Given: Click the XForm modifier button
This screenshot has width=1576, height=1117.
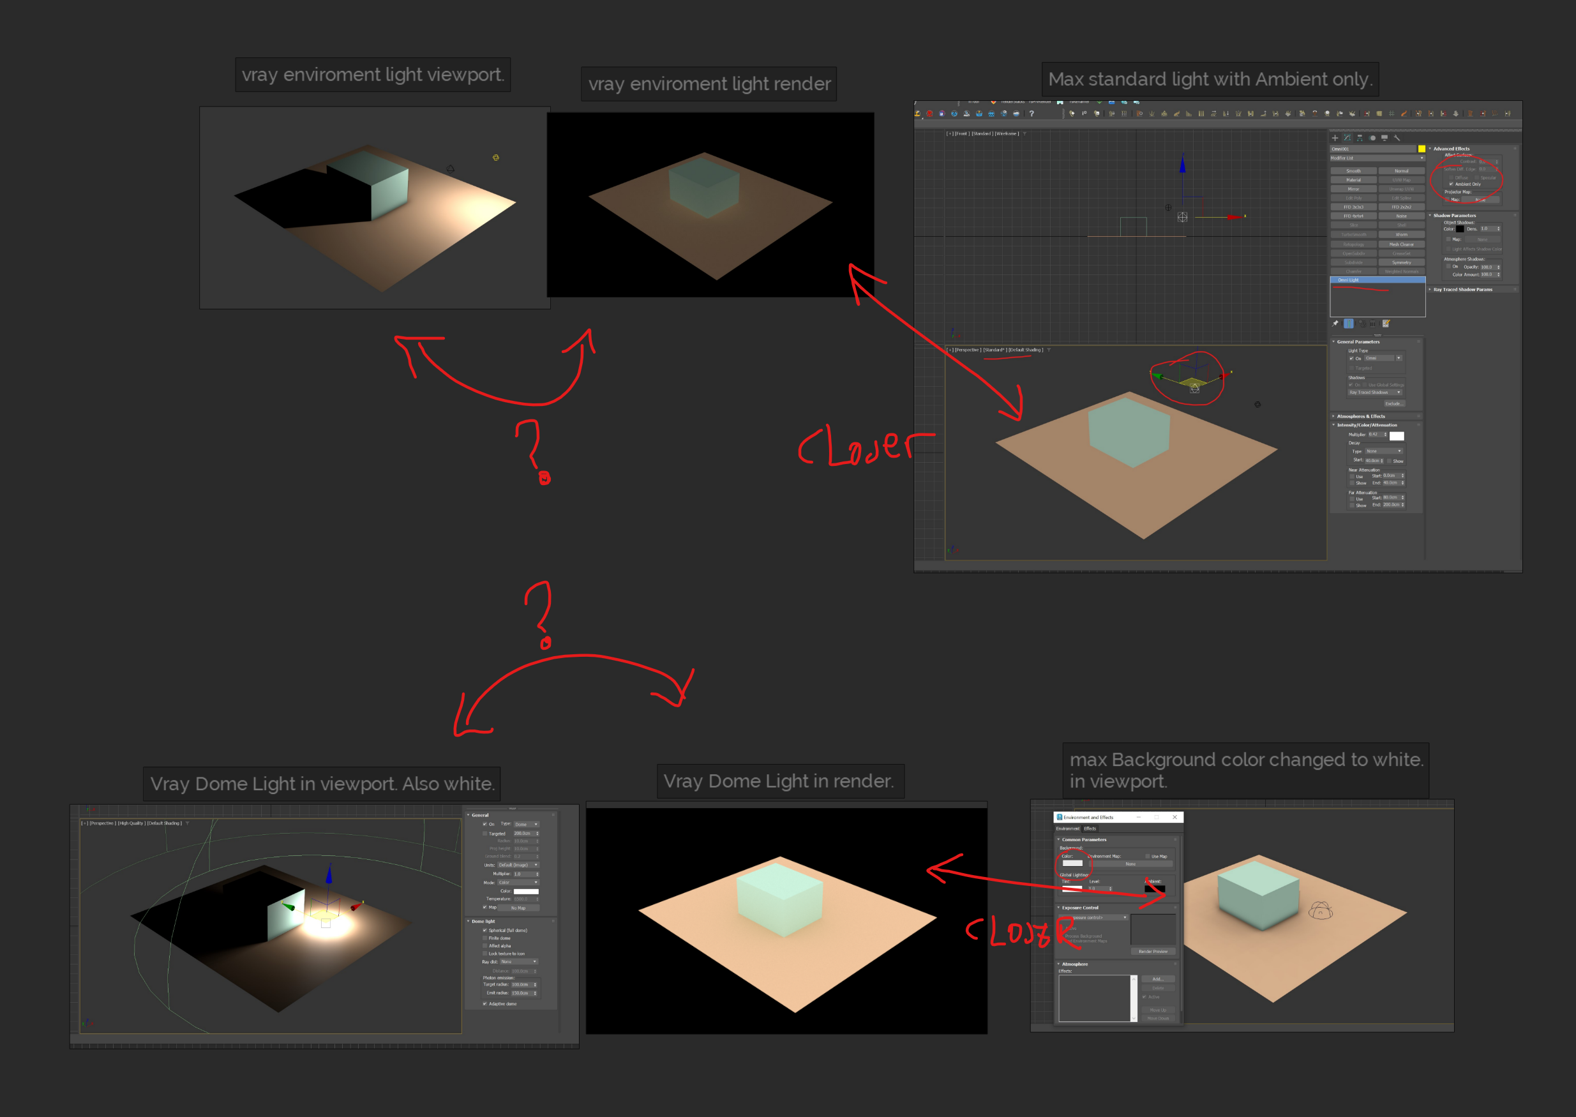Looking at the screenshot, I should pos(1401,234).
